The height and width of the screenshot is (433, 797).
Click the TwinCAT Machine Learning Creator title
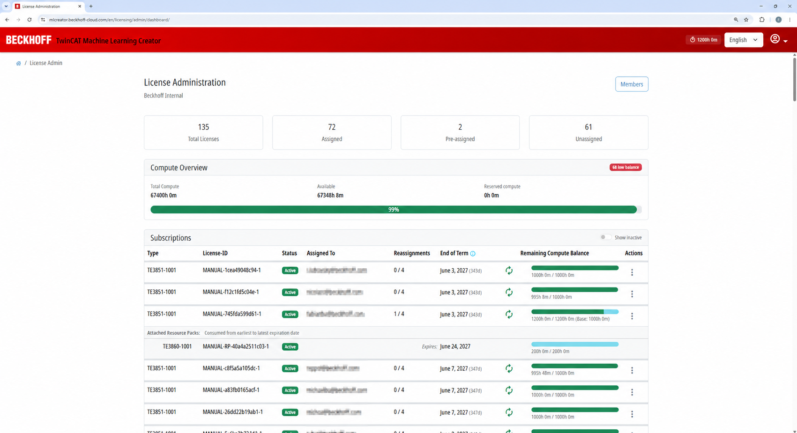[108, 41]
